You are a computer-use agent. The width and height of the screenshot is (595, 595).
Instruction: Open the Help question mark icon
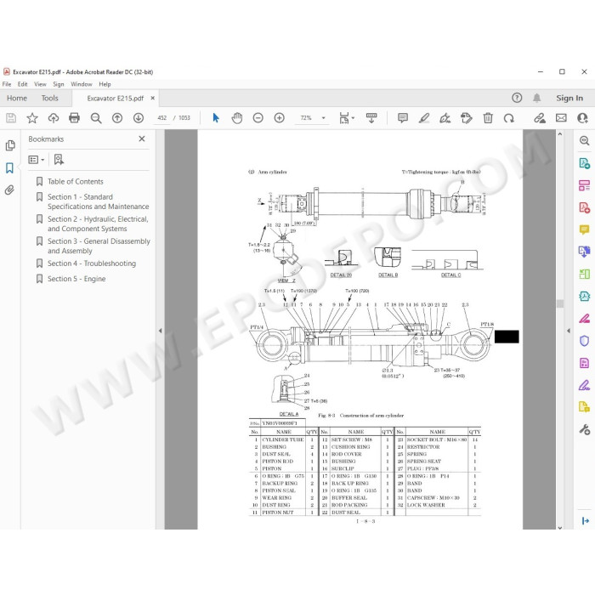click(x=517, y=98)
